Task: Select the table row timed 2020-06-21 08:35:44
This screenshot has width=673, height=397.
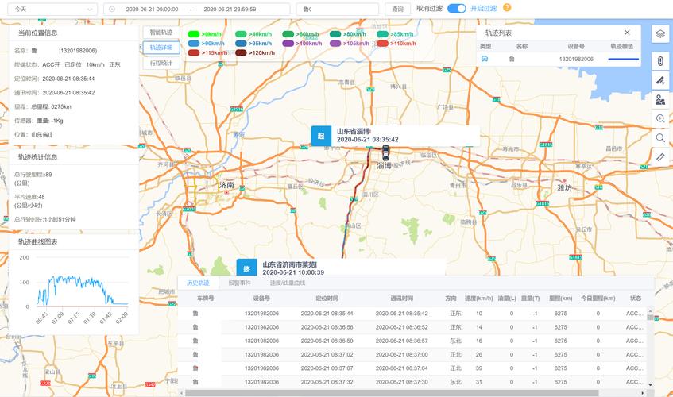Action: click(x=412, y=314)
